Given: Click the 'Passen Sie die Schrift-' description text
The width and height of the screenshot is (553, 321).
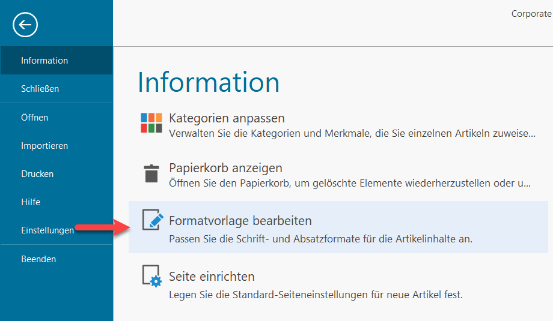Looking at the screenshot, I should [x=320, y=239].
